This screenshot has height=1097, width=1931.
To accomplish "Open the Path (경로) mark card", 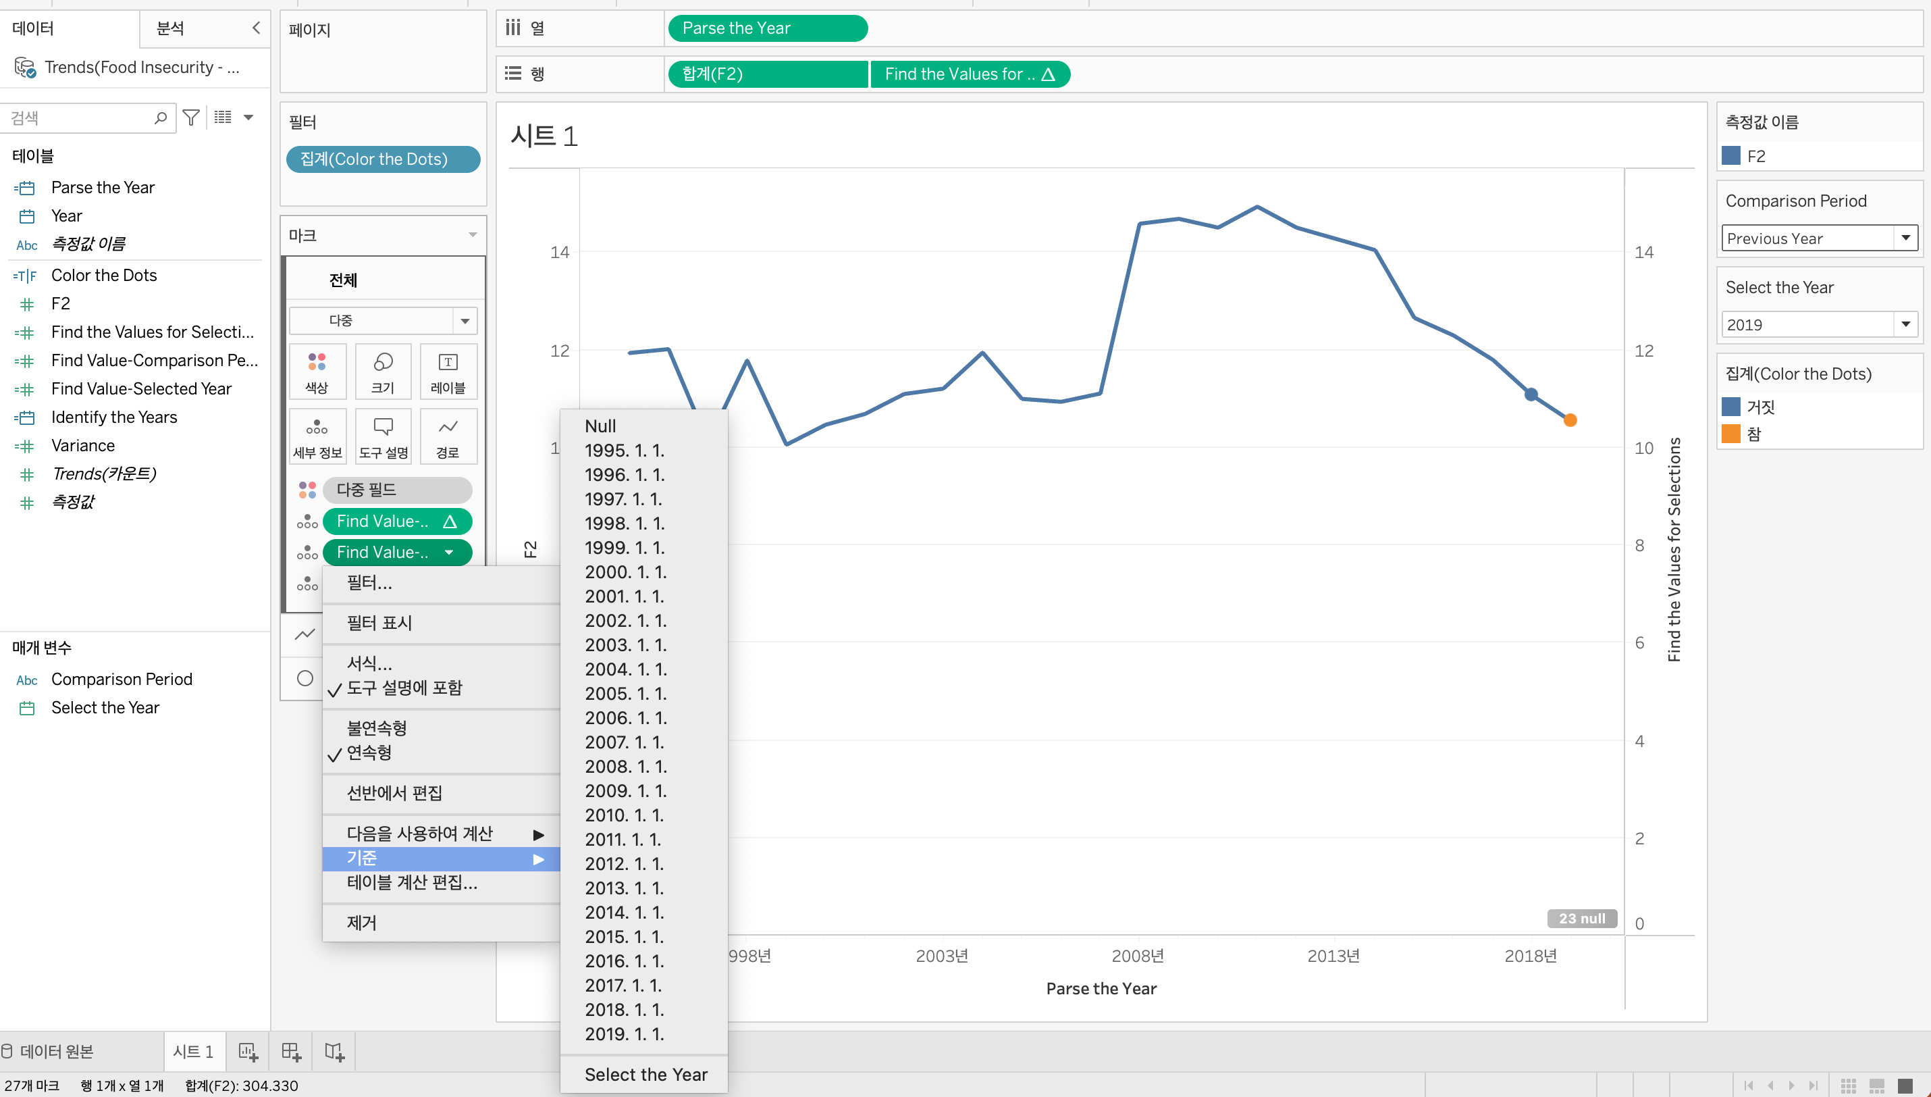I will [448, 437].
